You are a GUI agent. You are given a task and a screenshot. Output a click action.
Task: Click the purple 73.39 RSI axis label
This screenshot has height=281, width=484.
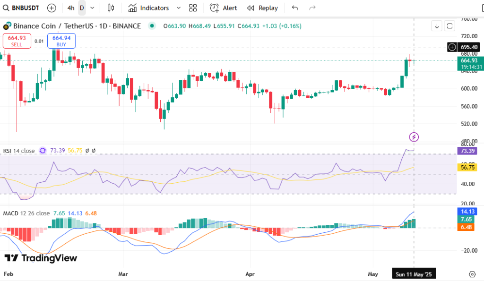[467, 151]
